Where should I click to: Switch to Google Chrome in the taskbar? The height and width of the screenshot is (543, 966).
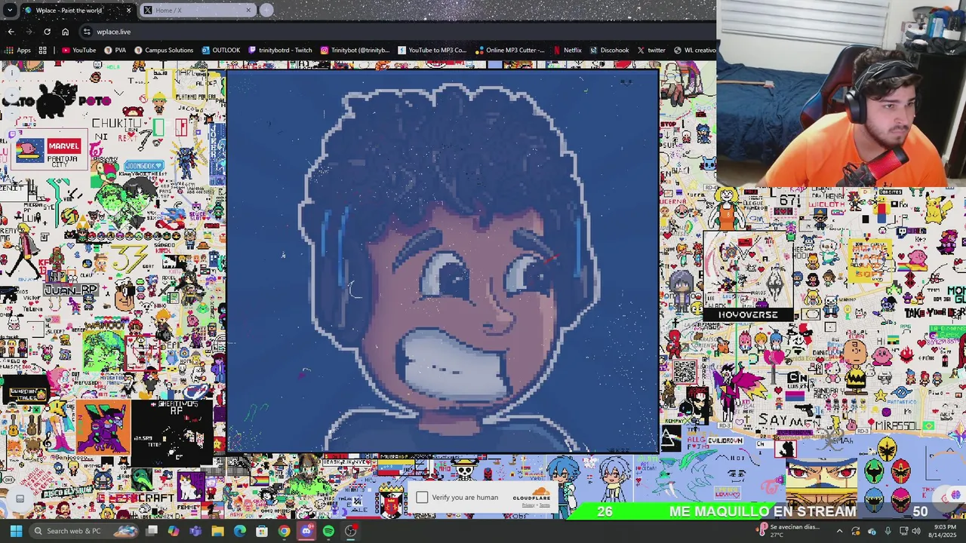(x=284, y=531)
